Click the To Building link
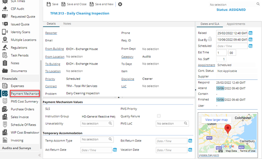This screenshot has width=262, height=159. point(53,64)
